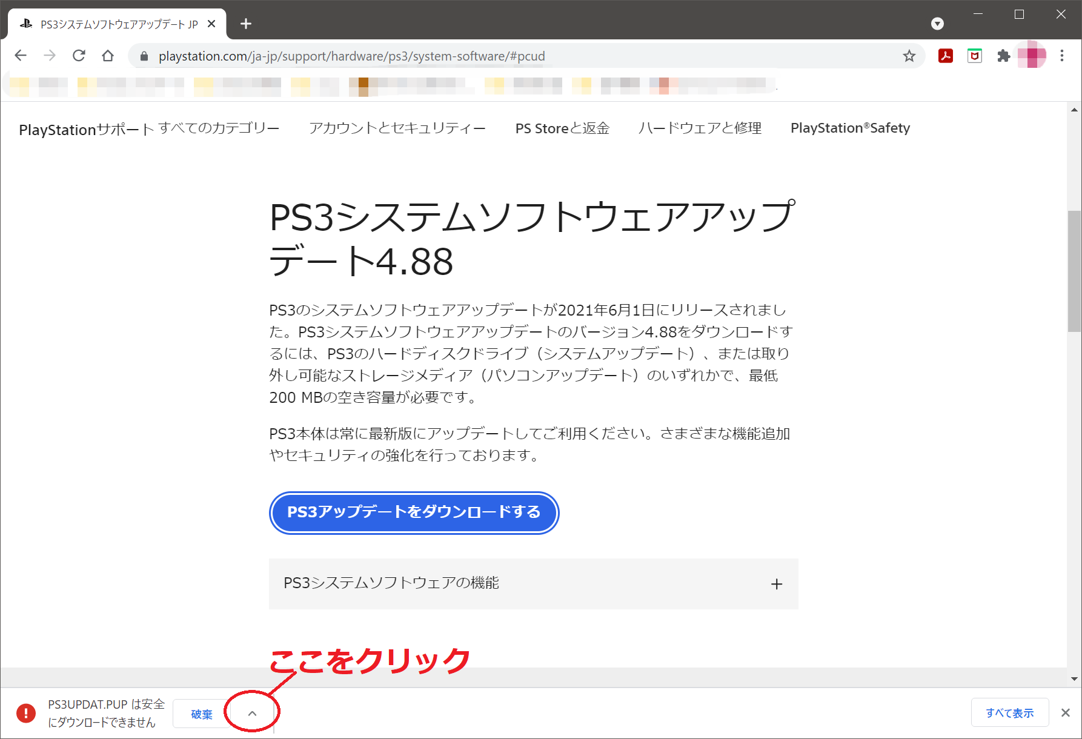
Task: Click the PS3システムソフトウェアアップデート4.88 heading
Action: pos(533,239)
